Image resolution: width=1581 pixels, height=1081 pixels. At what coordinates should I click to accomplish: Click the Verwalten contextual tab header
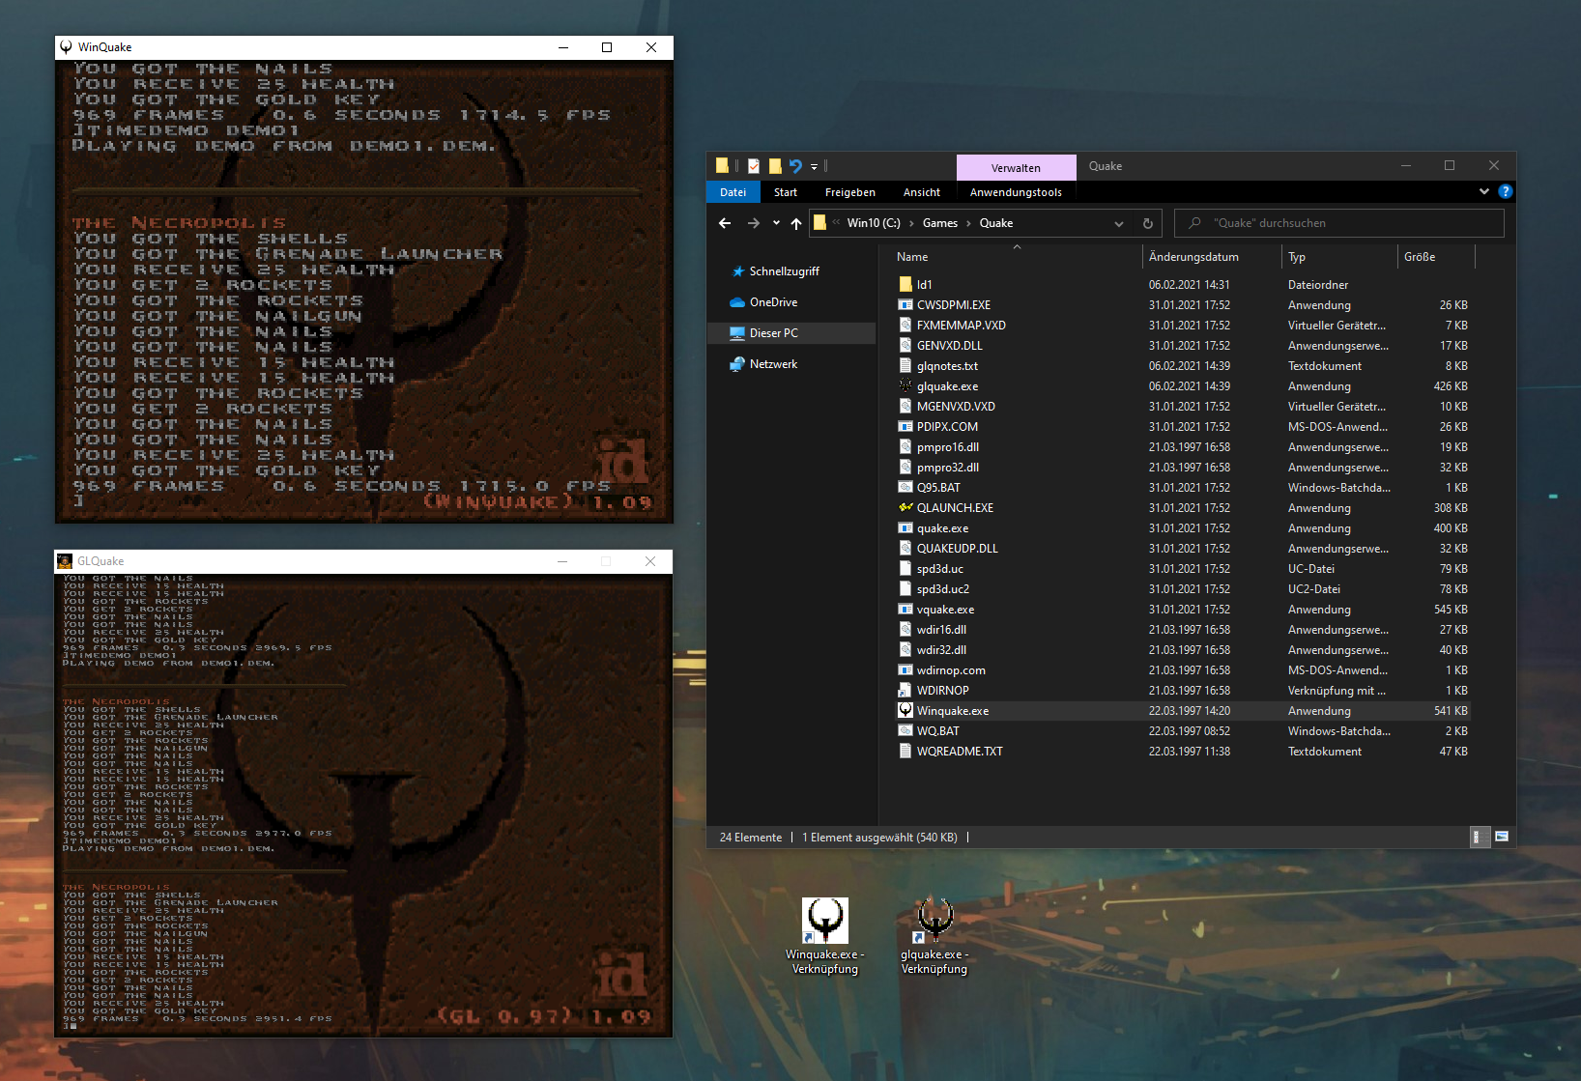point(1016,167)
